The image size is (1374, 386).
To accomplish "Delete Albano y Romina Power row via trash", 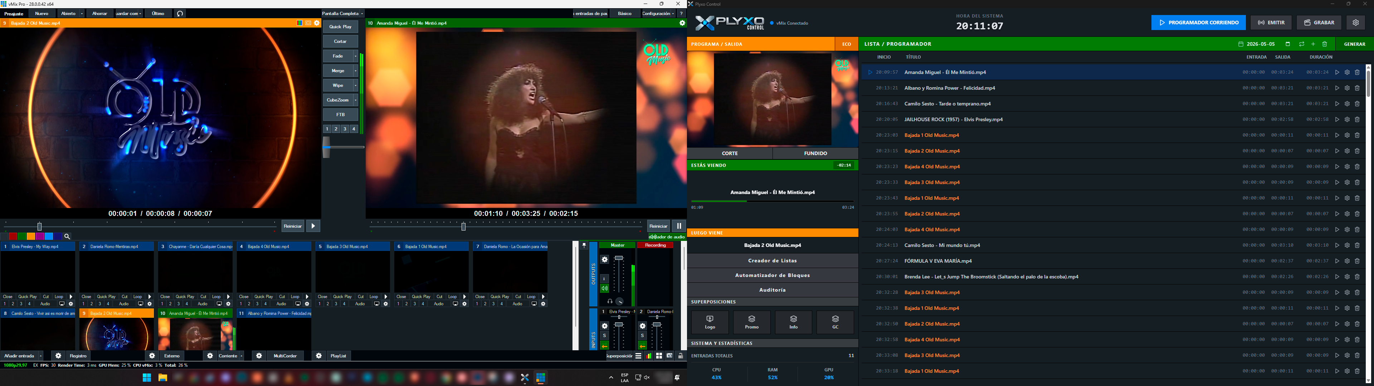I will tap(1358, 88).
